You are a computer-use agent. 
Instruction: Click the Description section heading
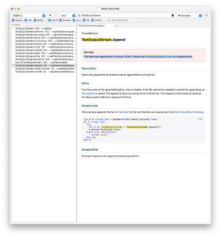click(x=89, y=68)
